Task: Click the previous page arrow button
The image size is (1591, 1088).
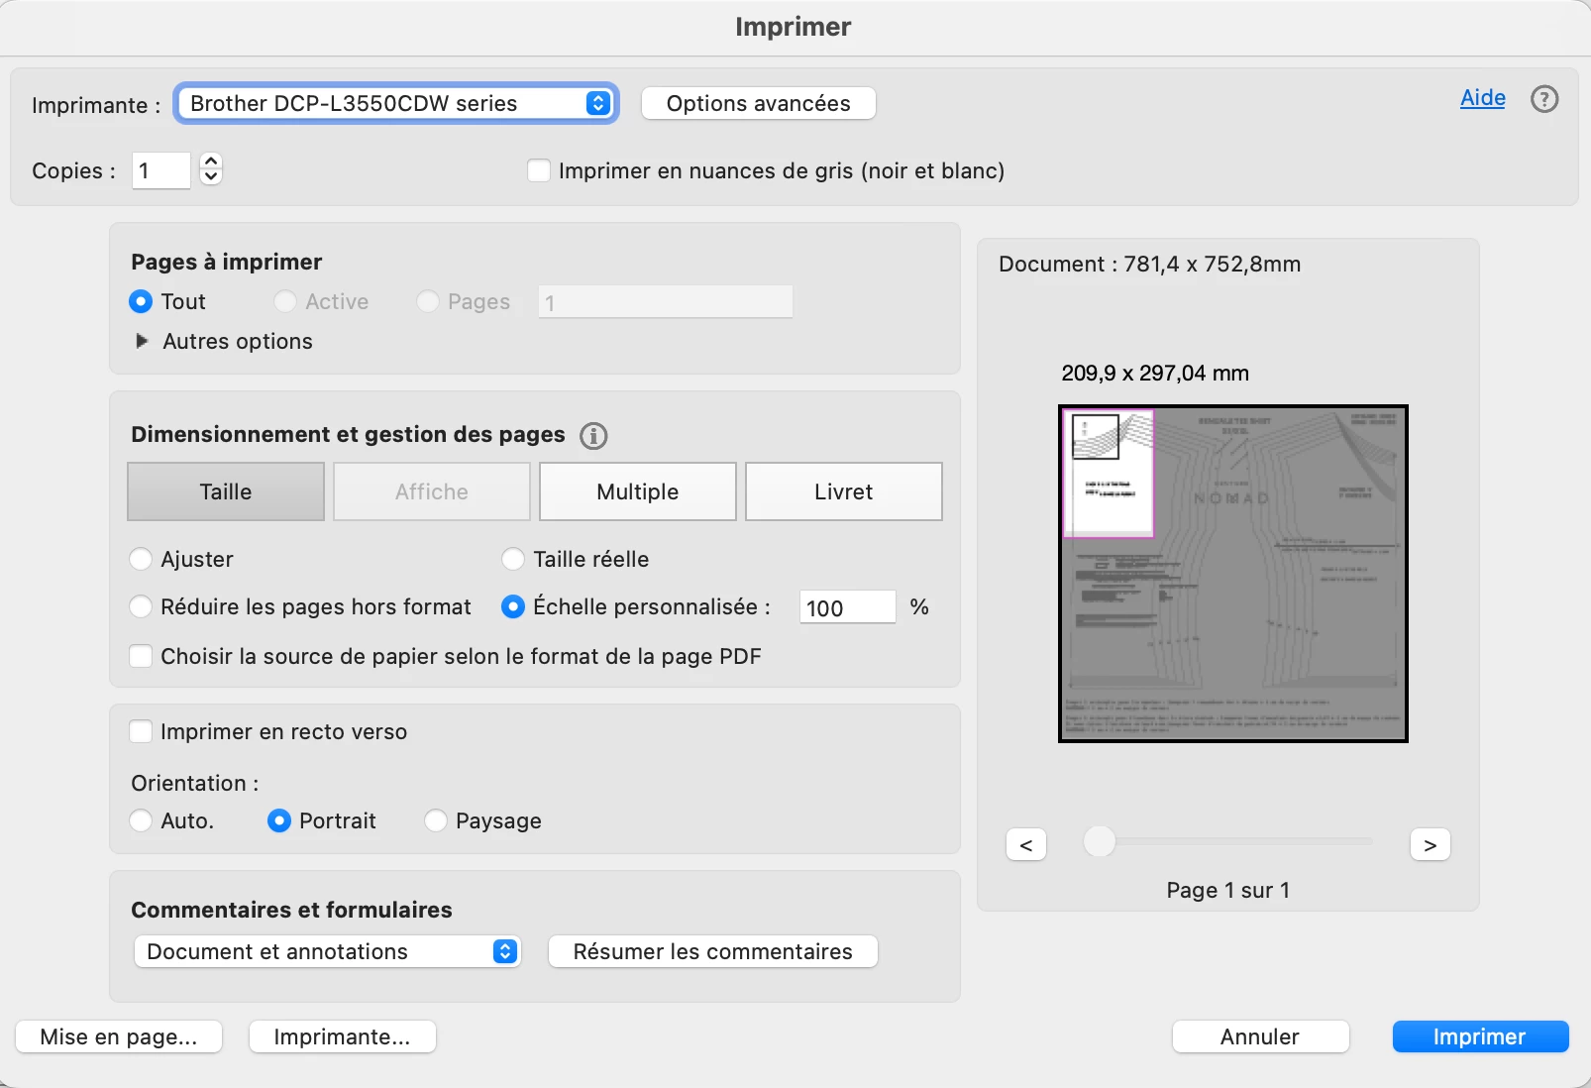Action: [1026, 845]
